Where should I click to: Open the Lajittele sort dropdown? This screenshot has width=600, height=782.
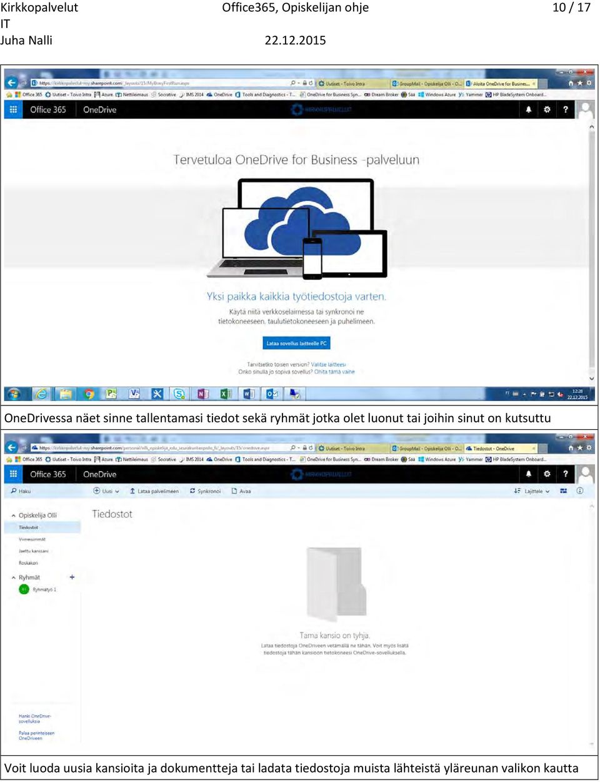point(532,491)
